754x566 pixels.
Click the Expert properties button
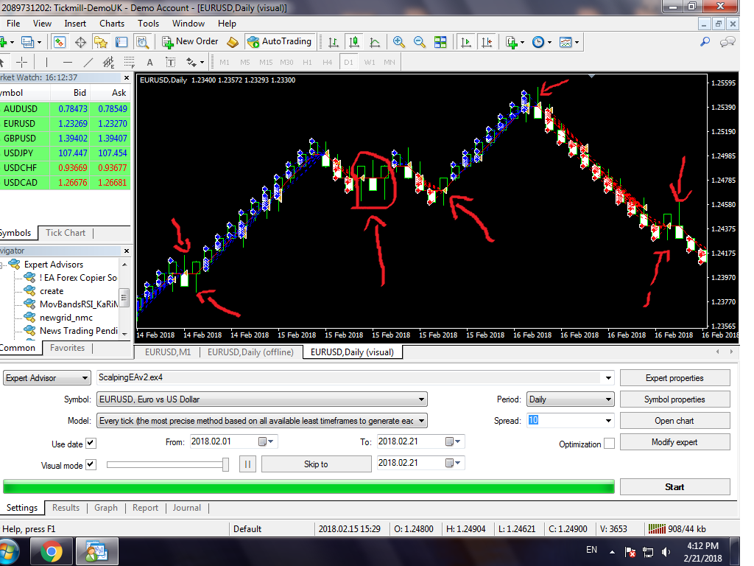point(674,378)
